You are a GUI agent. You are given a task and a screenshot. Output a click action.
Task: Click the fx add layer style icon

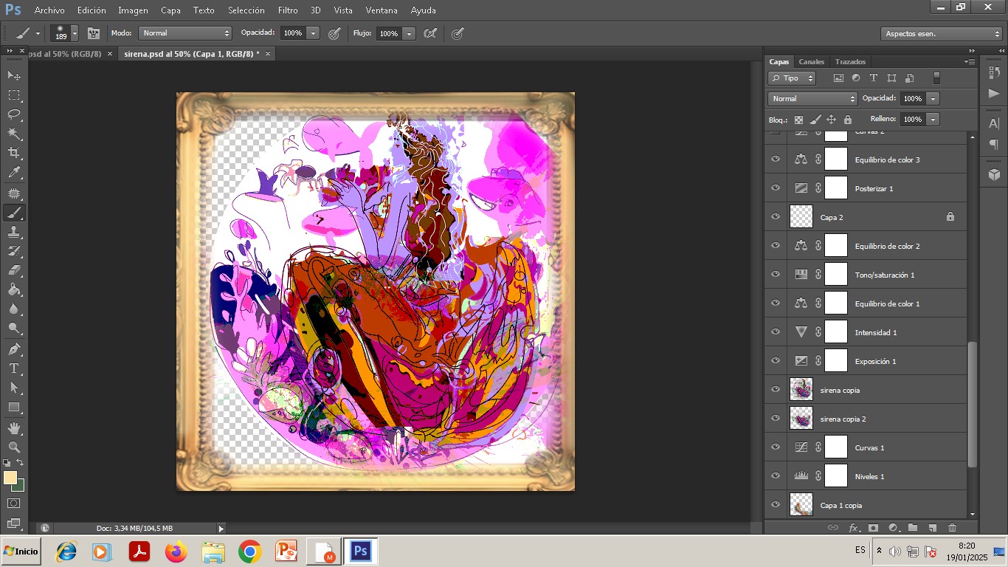pos(854,528)
